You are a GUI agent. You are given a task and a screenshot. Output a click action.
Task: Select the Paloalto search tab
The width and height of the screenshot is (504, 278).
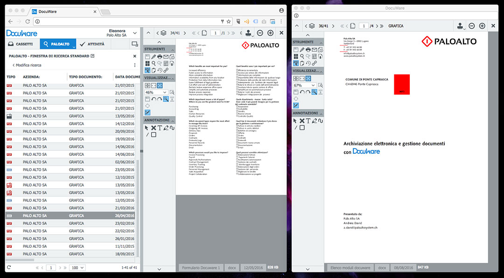click(x=58, y=44)
